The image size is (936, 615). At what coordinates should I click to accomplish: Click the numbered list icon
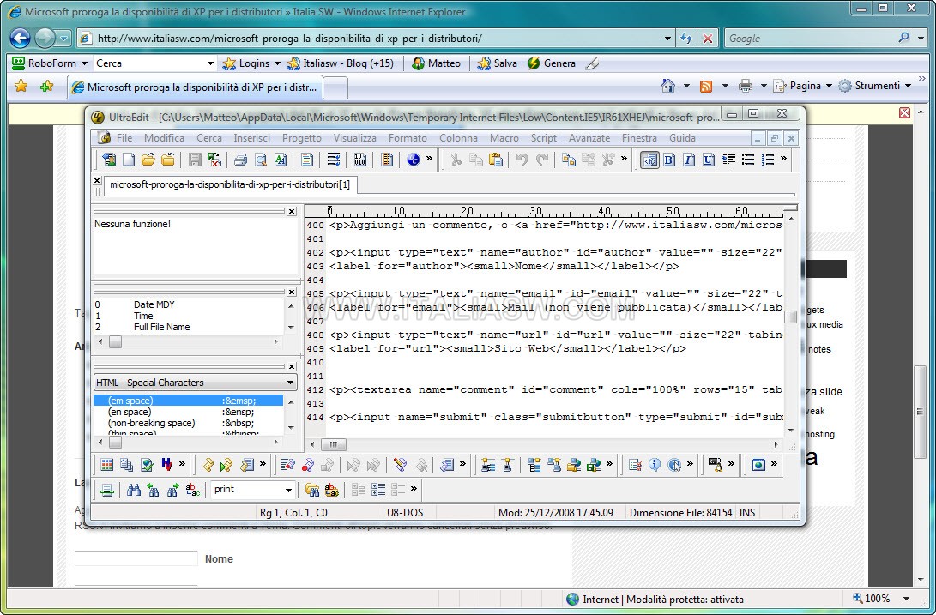[x=768, y=160]
